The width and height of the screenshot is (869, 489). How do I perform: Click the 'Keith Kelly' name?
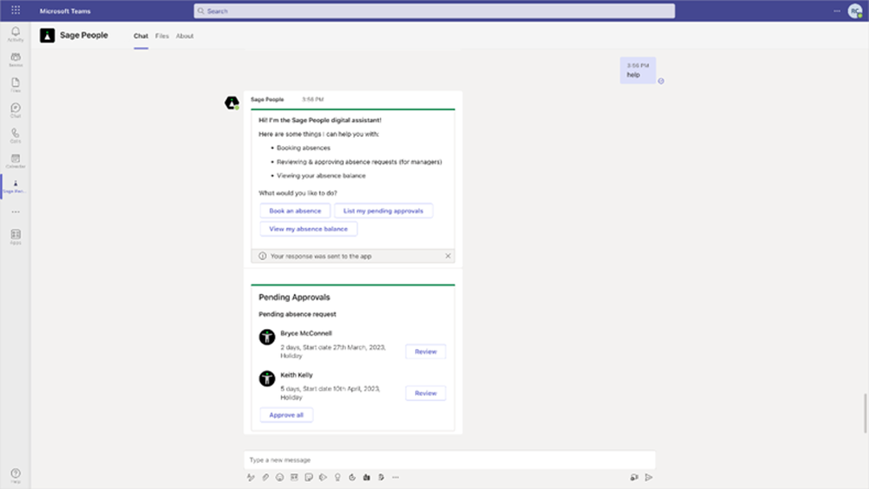pyautogui.click(x=297, y=375)
